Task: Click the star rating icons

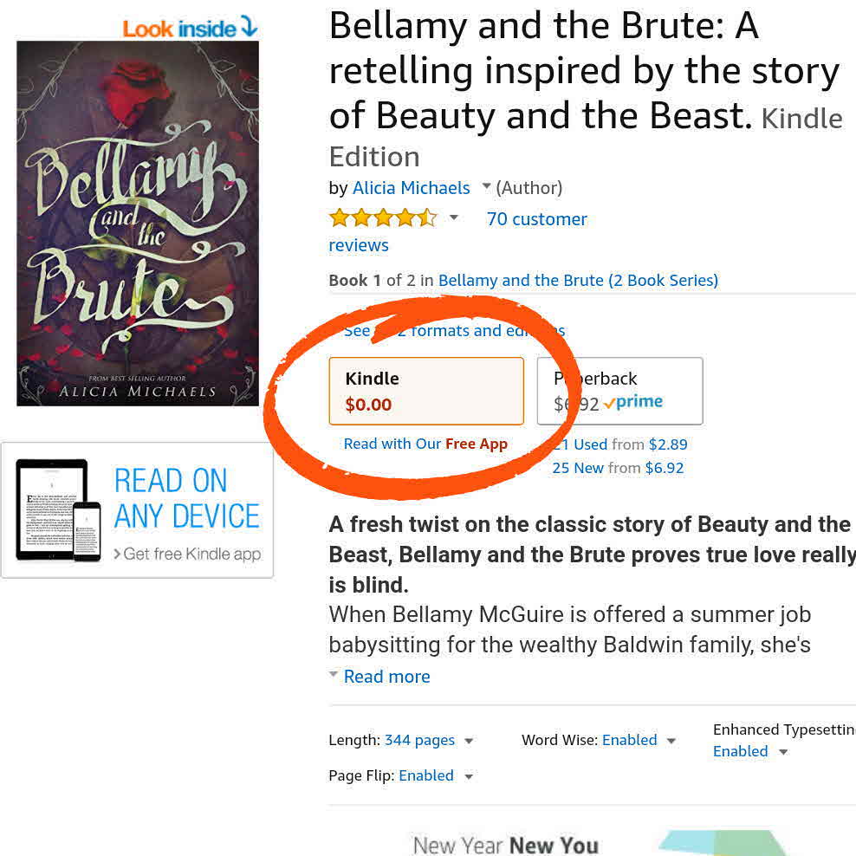Action: (382, 218)
